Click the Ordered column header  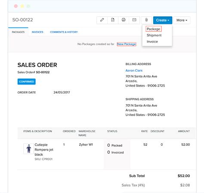69,131
